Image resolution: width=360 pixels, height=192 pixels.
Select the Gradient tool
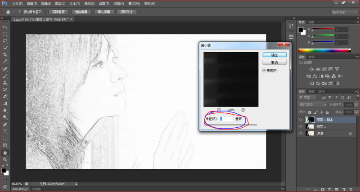tap(5, 103)
